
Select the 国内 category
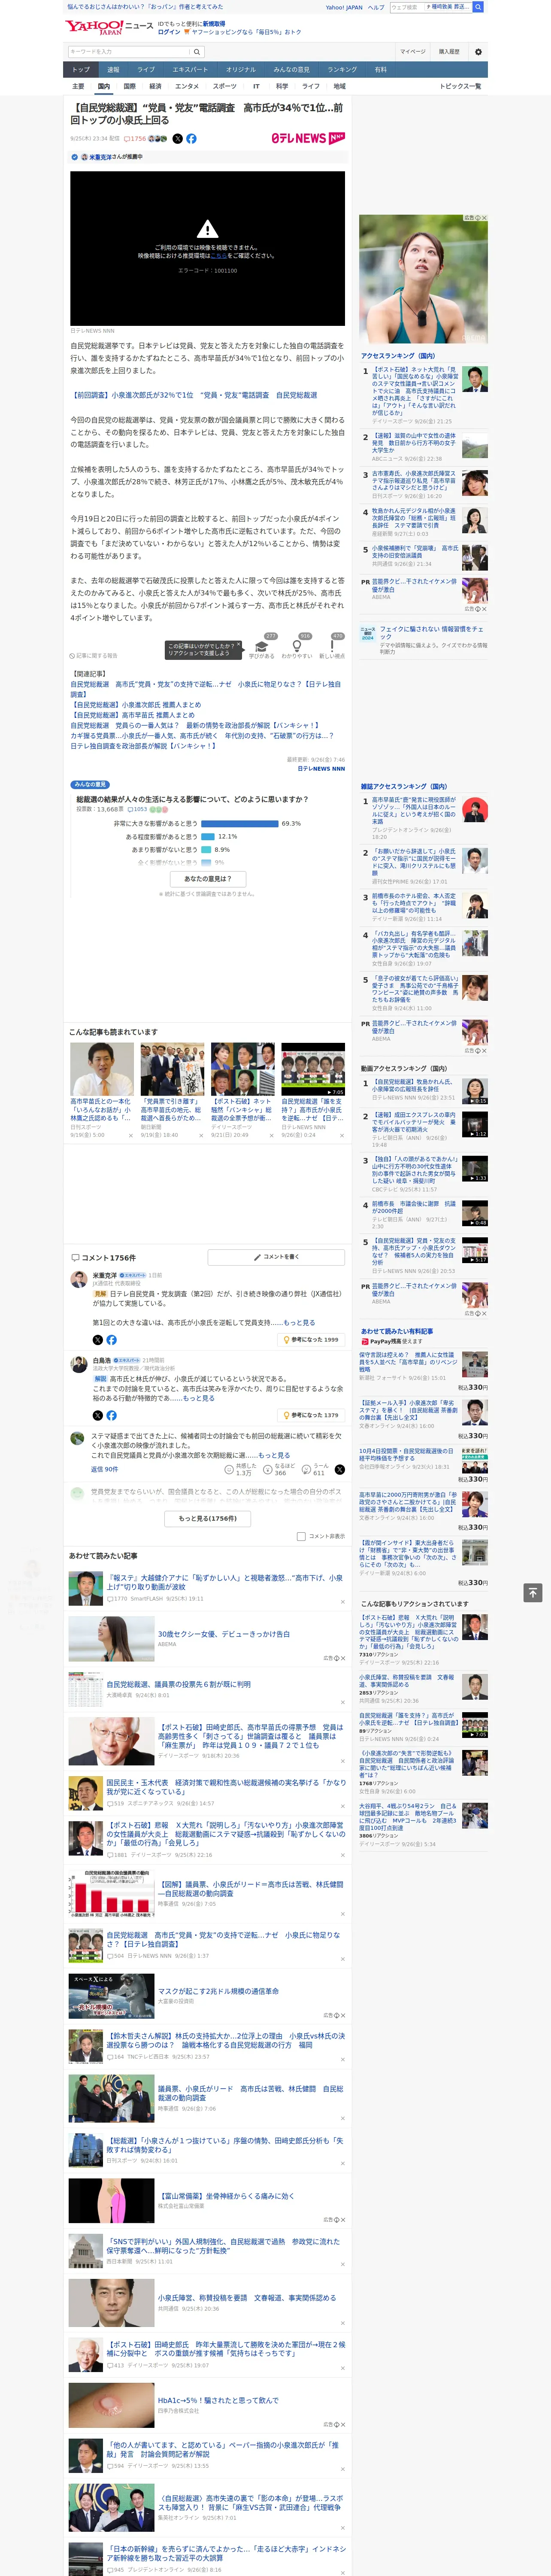tap(104, 87)
